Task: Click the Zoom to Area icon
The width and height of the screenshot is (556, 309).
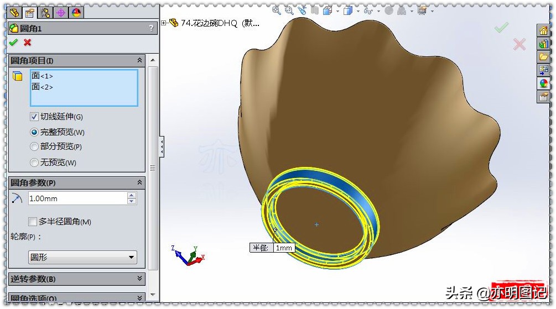Action: [x=289, y=11]
